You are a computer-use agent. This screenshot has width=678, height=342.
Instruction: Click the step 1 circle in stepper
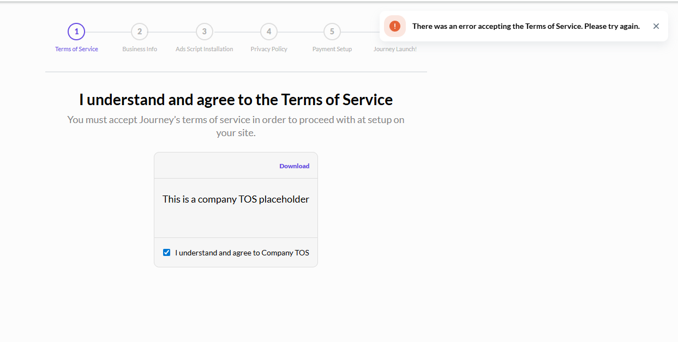click(76, 32)
